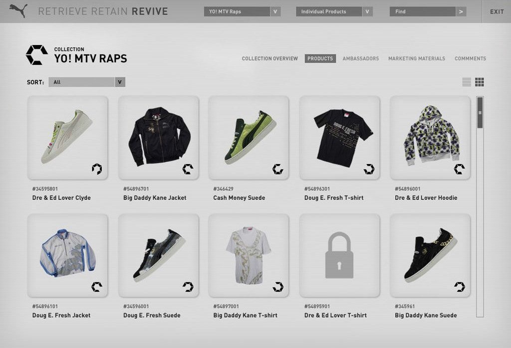This screenshot has height=348, width=511.
Task: Click the Find search field
Action: tap(422, 11)
